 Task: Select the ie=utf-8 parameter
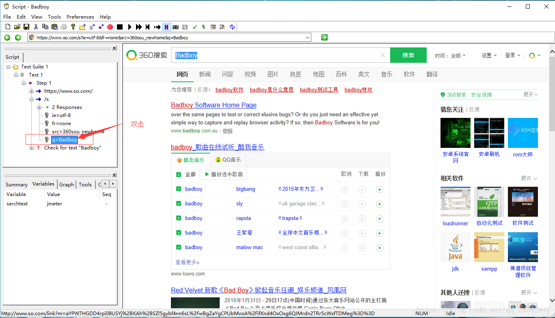pos(61,115)
